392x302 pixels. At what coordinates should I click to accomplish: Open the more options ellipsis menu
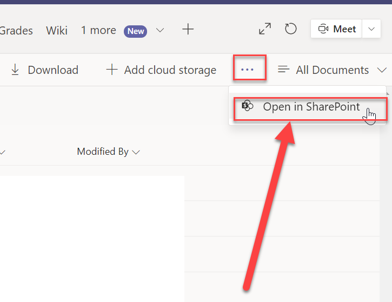pos(247,70)
